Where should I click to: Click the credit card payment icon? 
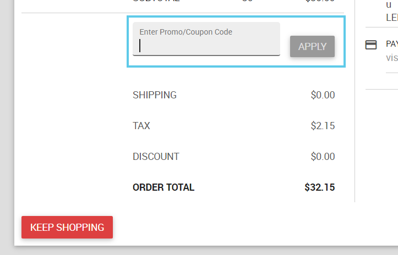click(x=371, y=45)
